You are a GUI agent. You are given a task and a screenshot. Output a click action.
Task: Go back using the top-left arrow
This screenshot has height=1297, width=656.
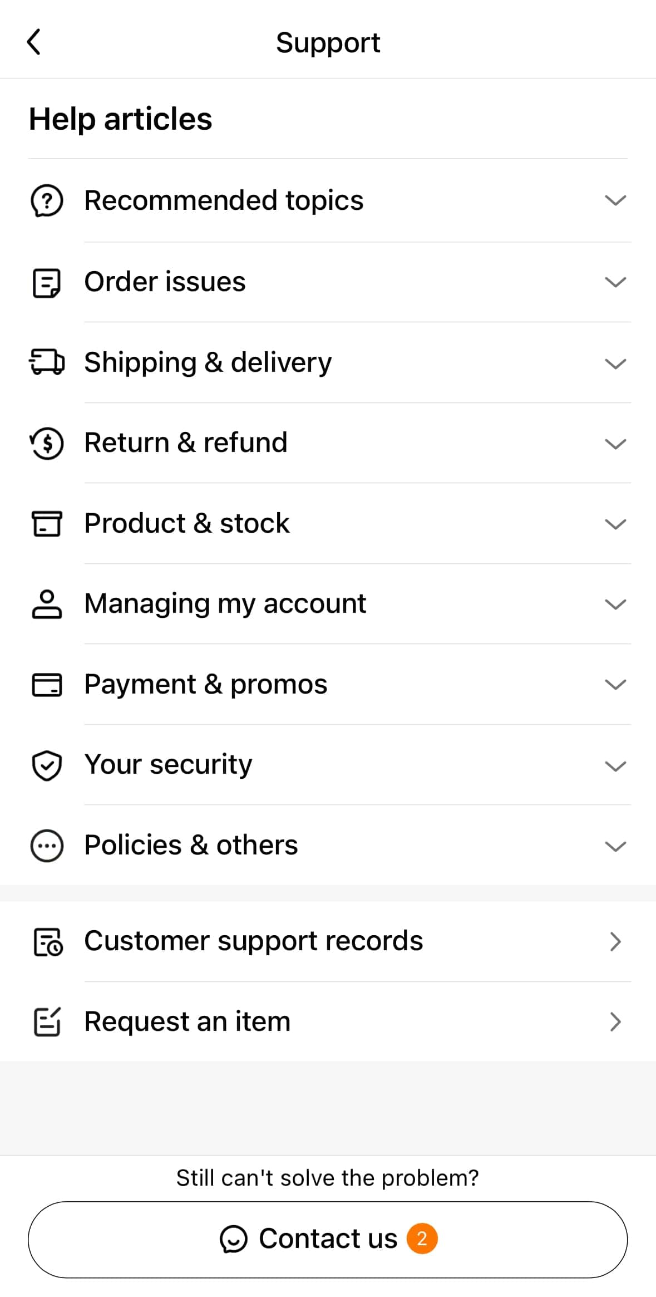pos(34,42)
